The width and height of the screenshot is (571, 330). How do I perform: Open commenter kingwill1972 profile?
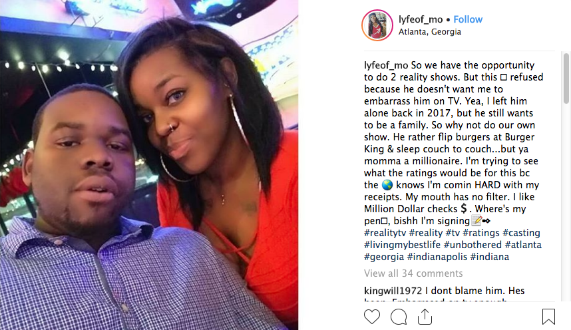(x=393, y=291)
